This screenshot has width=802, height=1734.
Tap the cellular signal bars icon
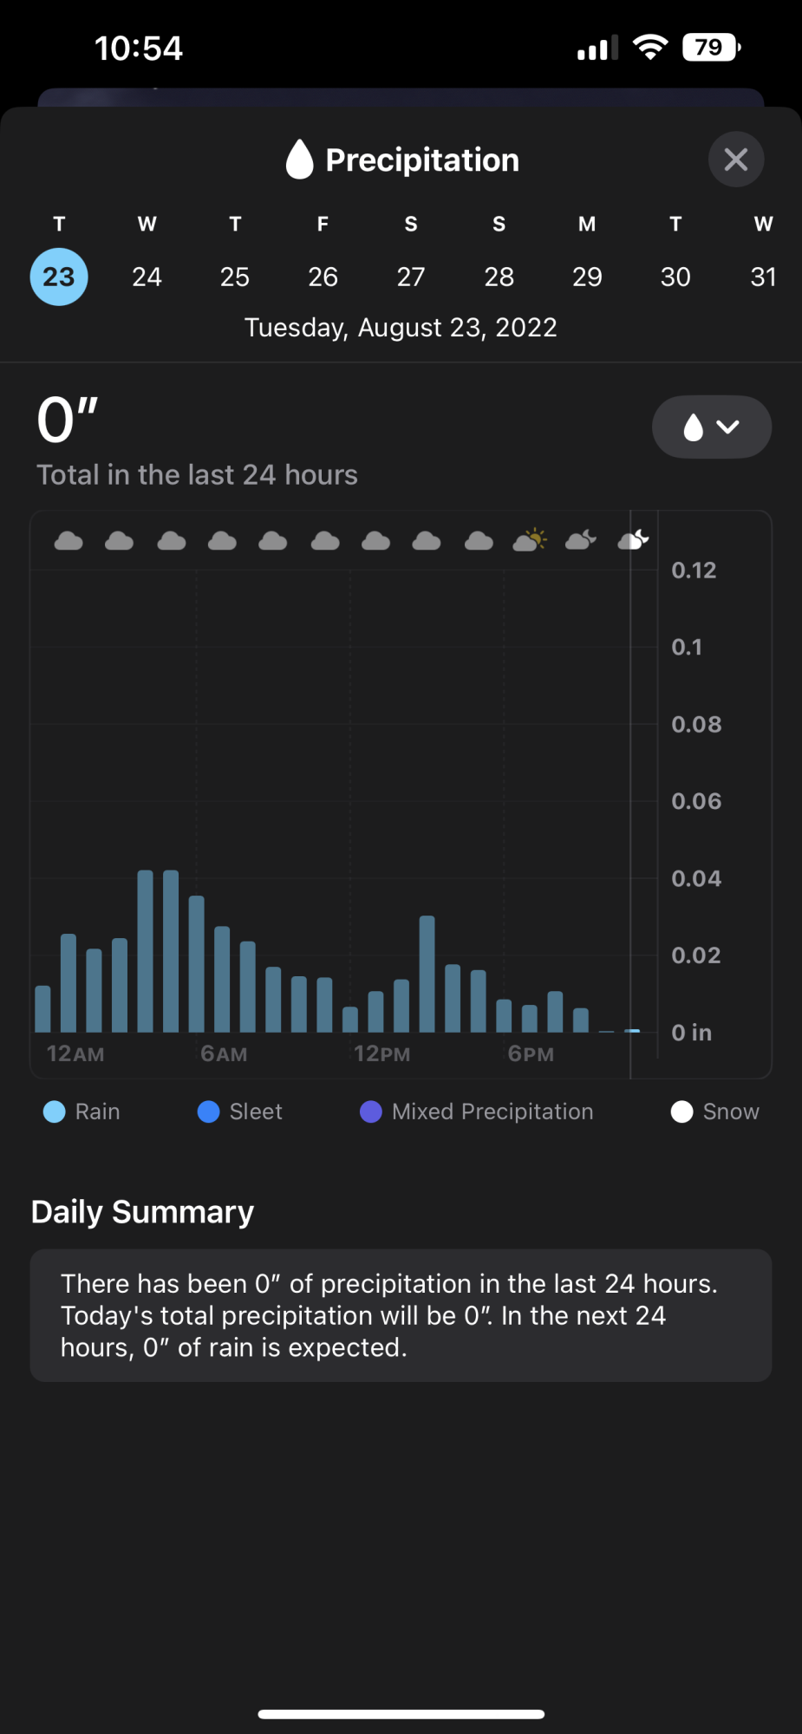click(x=598, y=48)
